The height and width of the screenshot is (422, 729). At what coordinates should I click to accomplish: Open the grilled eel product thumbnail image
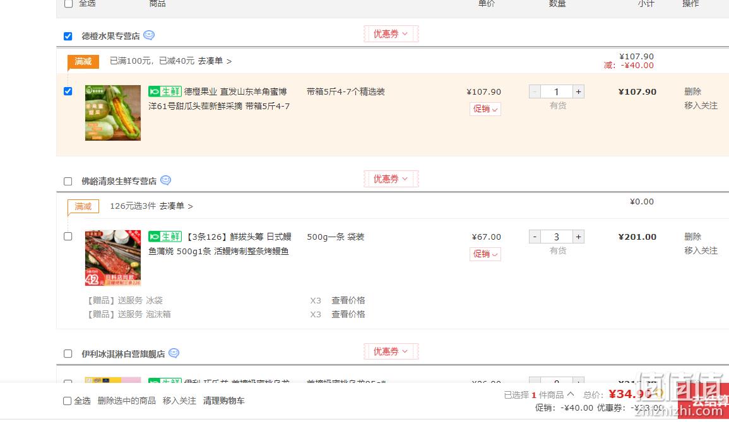(x=113, y=257)
